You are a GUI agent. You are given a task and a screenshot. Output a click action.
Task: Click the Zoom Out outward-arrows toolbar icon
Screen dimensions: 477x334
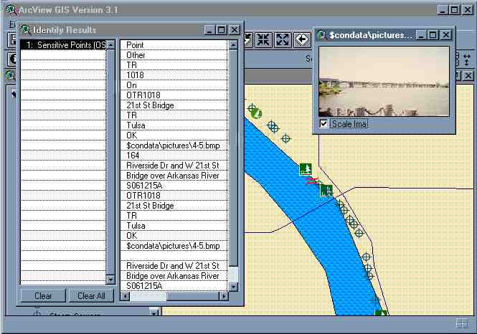pyautogui.click(x=283, y=40)
